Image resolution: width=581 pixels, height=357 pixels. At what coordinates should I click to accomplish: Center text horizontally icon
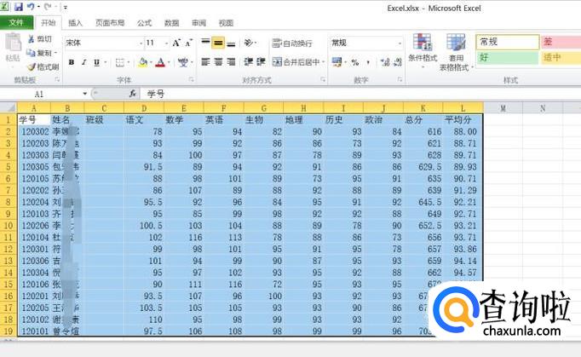[x=218, y=61]
